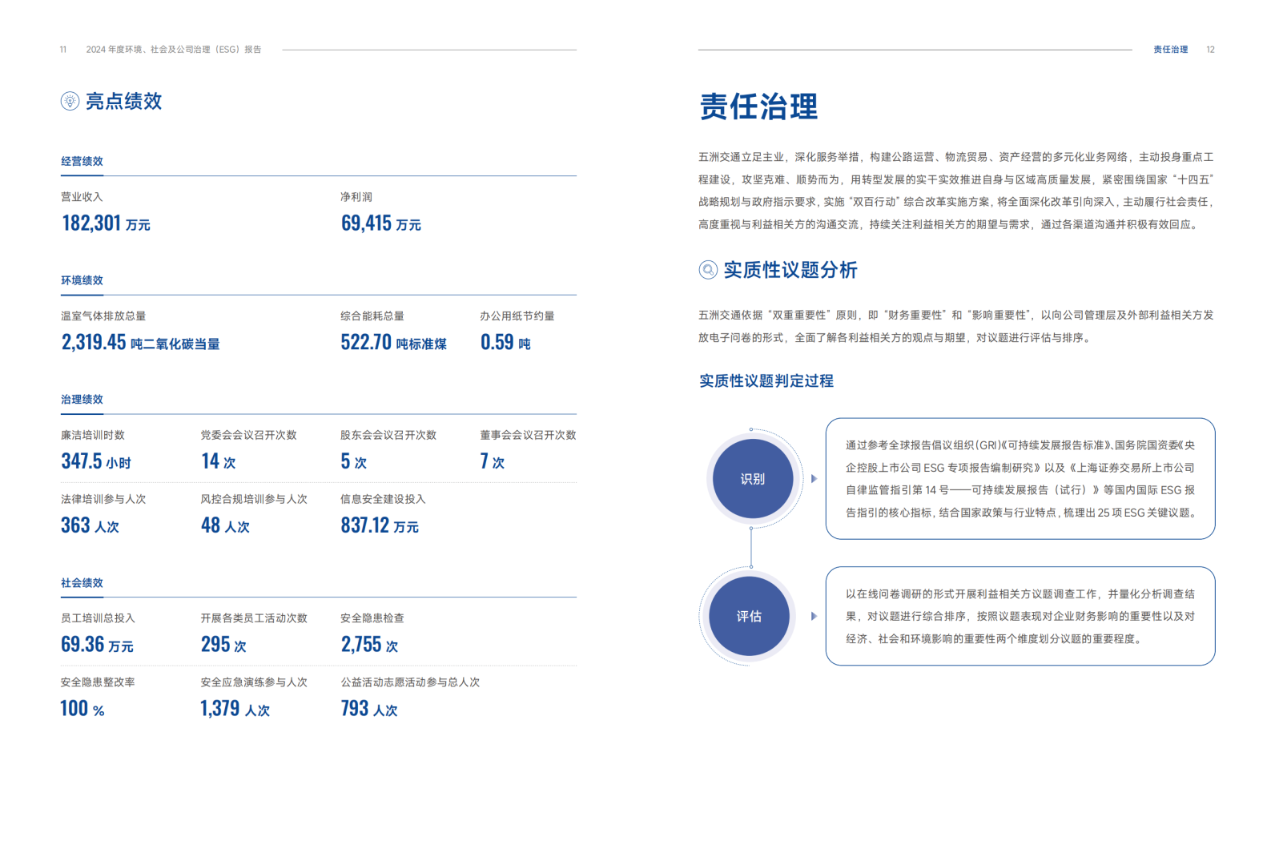Screen dimensions: 1275x865
Task: Click the 安全应急演练参与人次 value 1,379 人次
Action: pos(235,709)
